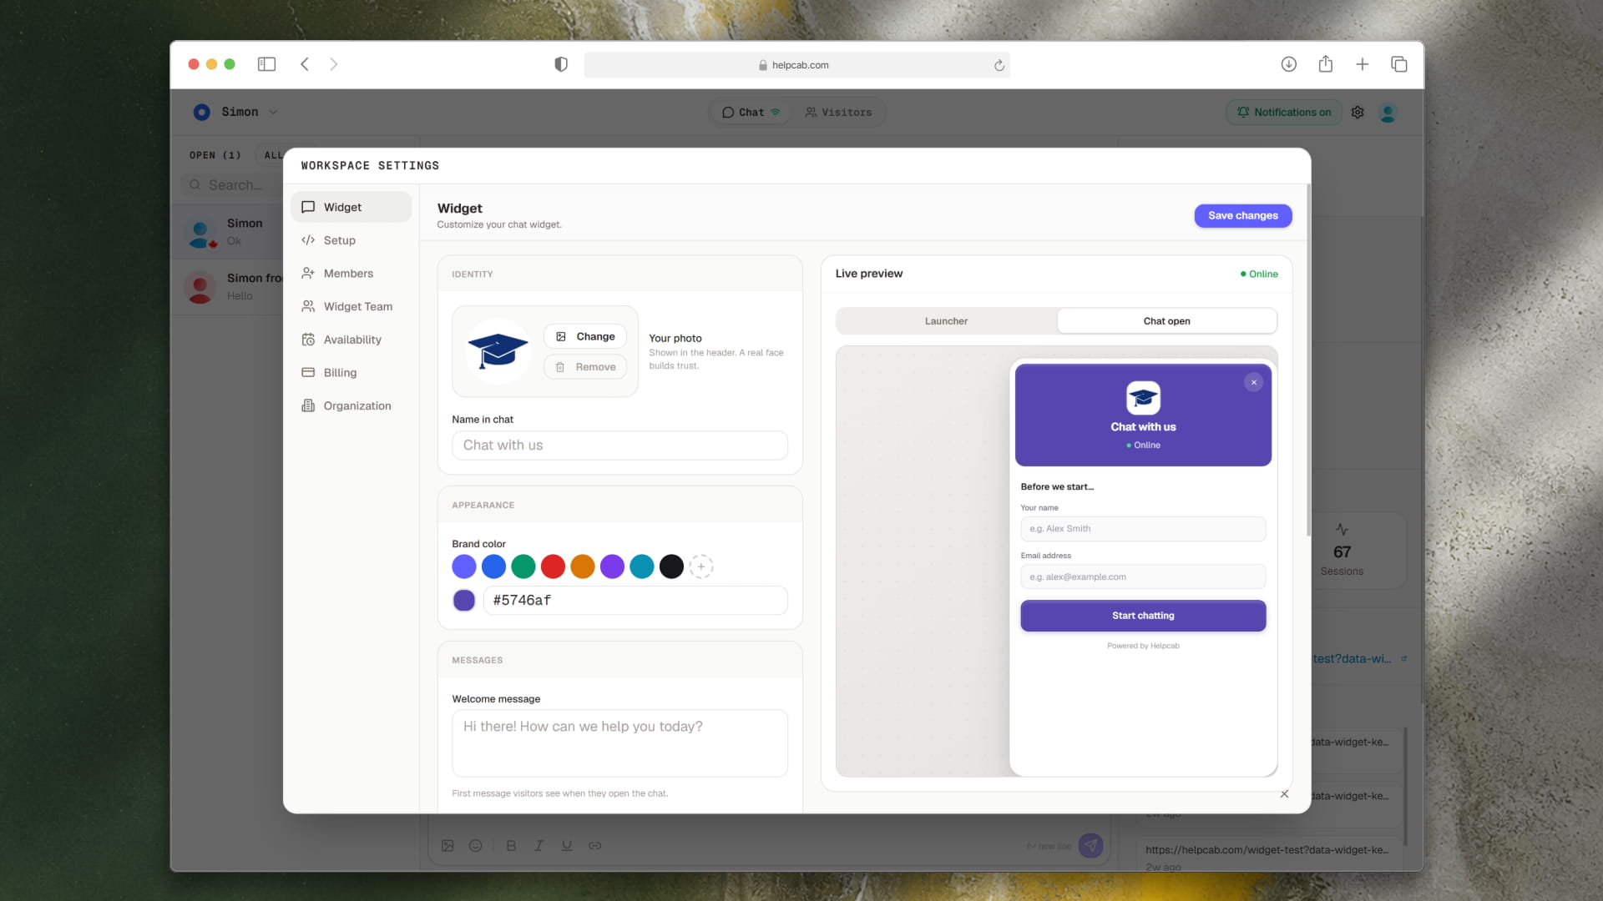The image size is (1603, 901).
Task: Select the green brand color swatch
Action: point(523,566)
